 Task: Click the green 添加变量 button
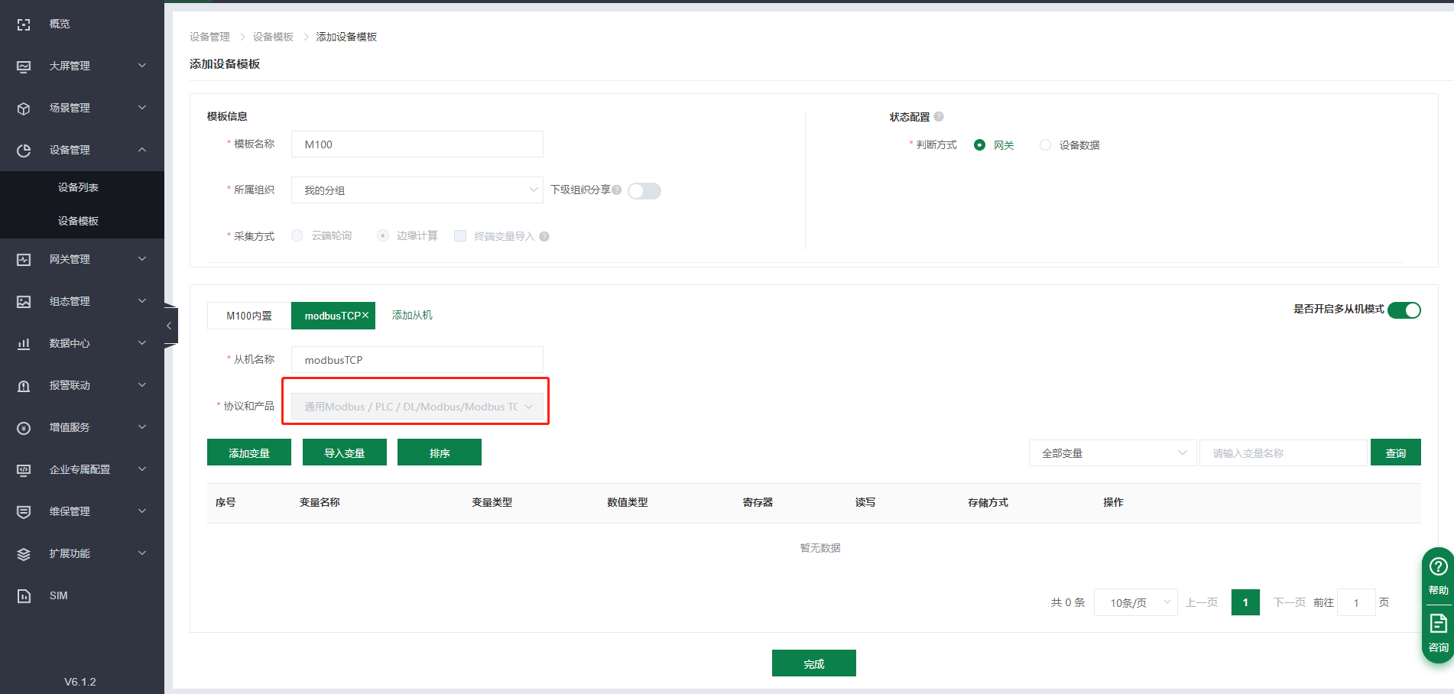(x=249, y=453)
